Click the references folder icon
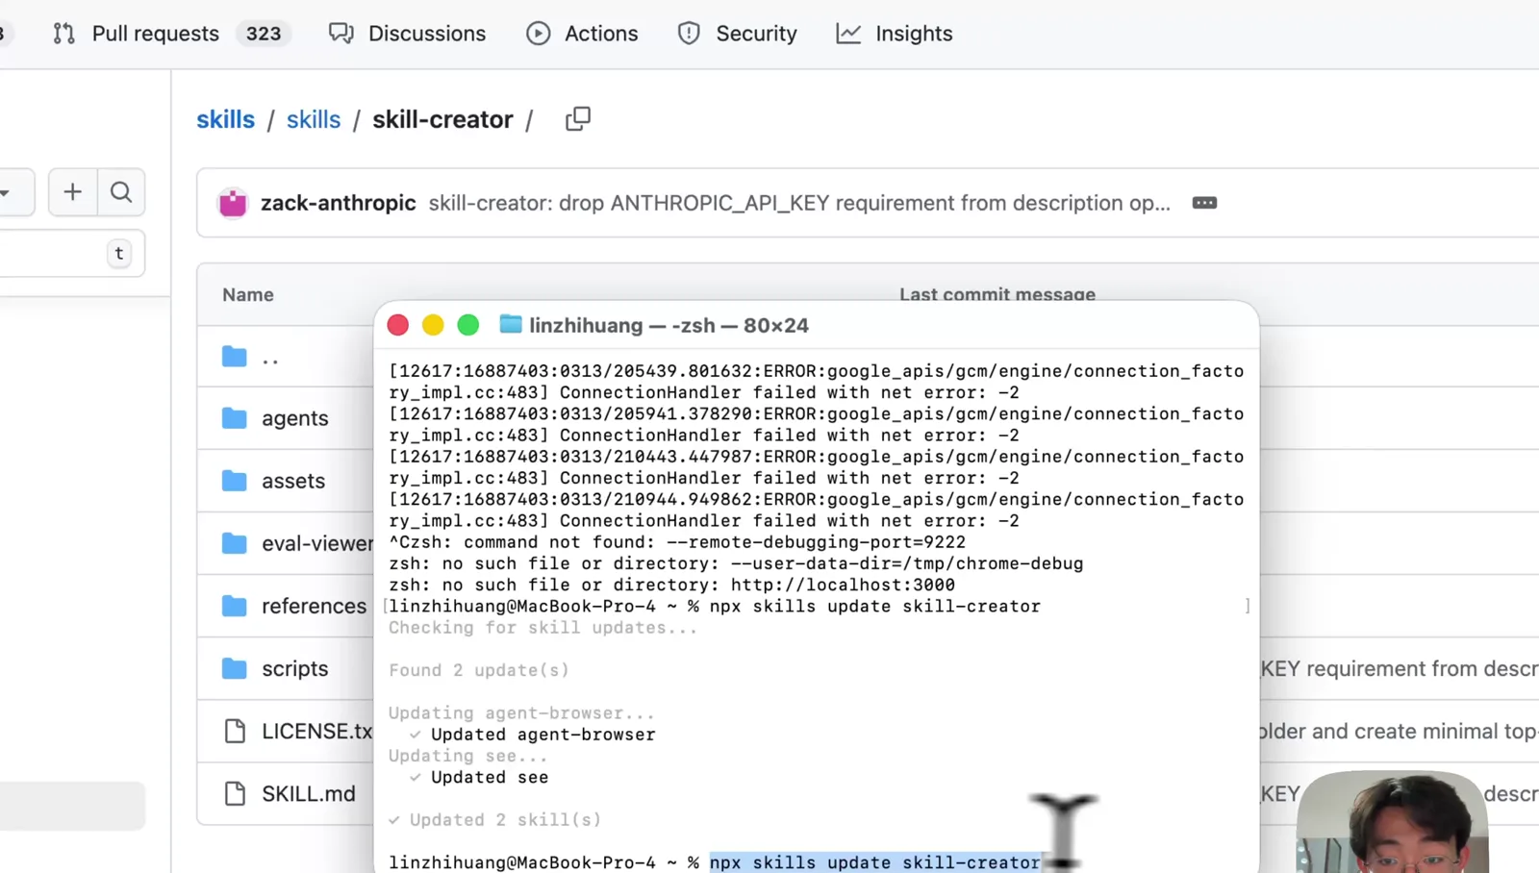This screenshot has width=1539, height=873. click(x=235, y=606)
